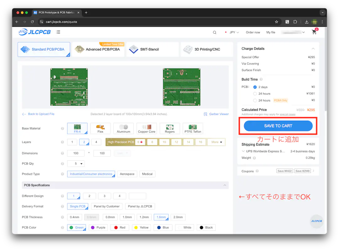Viewport: 339px width, 250px height.
Task: Choose Blue PCB color
Action: pos(163,228)
